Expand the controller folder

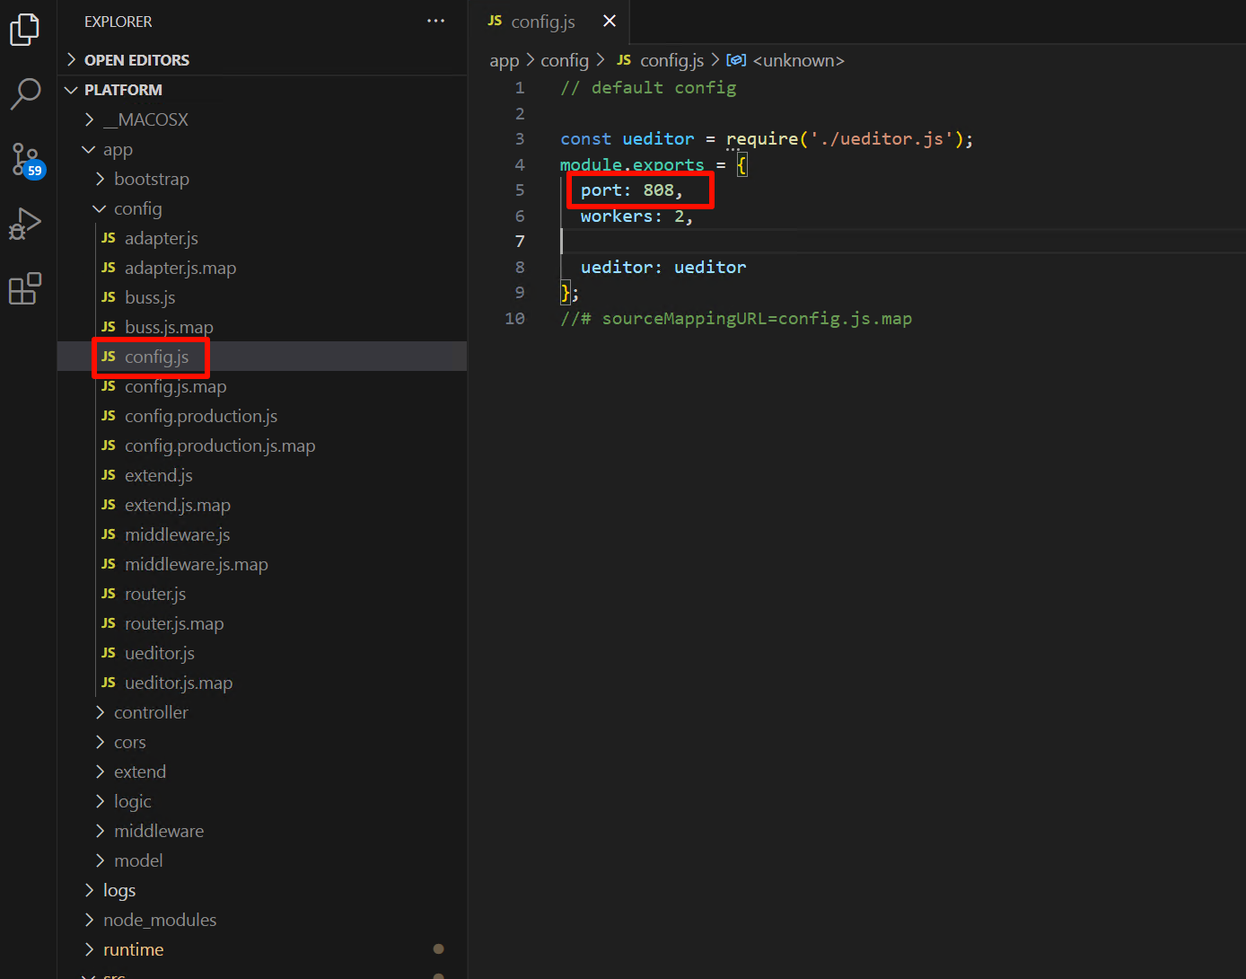tap(262, 712)
